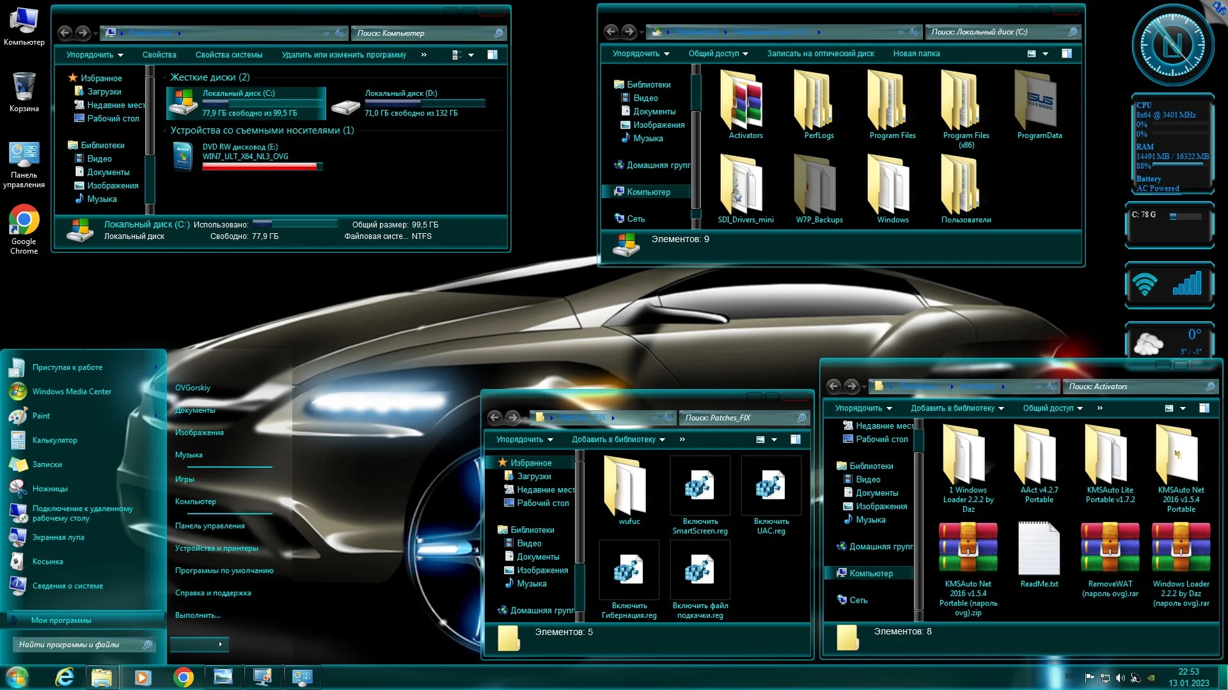Open the Общий доступ dropdown in the Local Disk C window
1228x690 pixels.
click(x=718, y=54)
